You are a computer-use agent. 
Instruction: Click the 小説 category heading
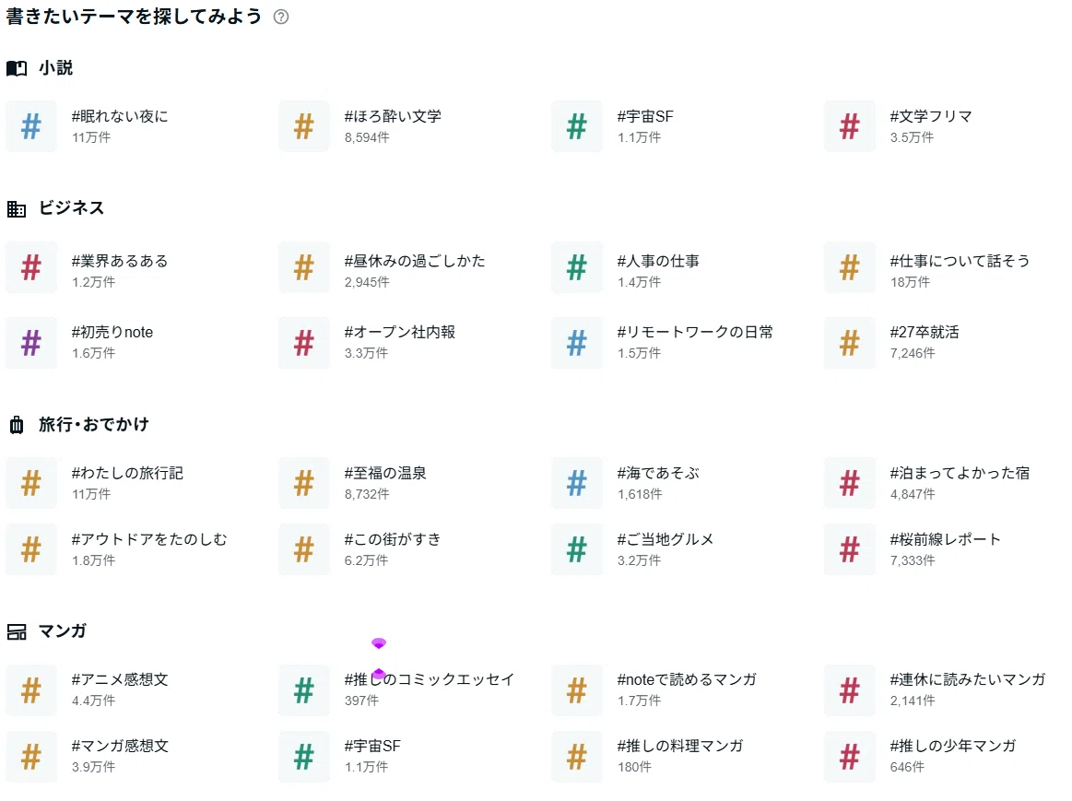pyautogui.click(x=55, y=67)
